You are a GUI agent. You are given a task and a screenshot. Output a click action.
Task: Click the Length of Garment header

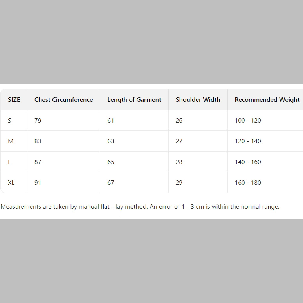pos(134,100)
